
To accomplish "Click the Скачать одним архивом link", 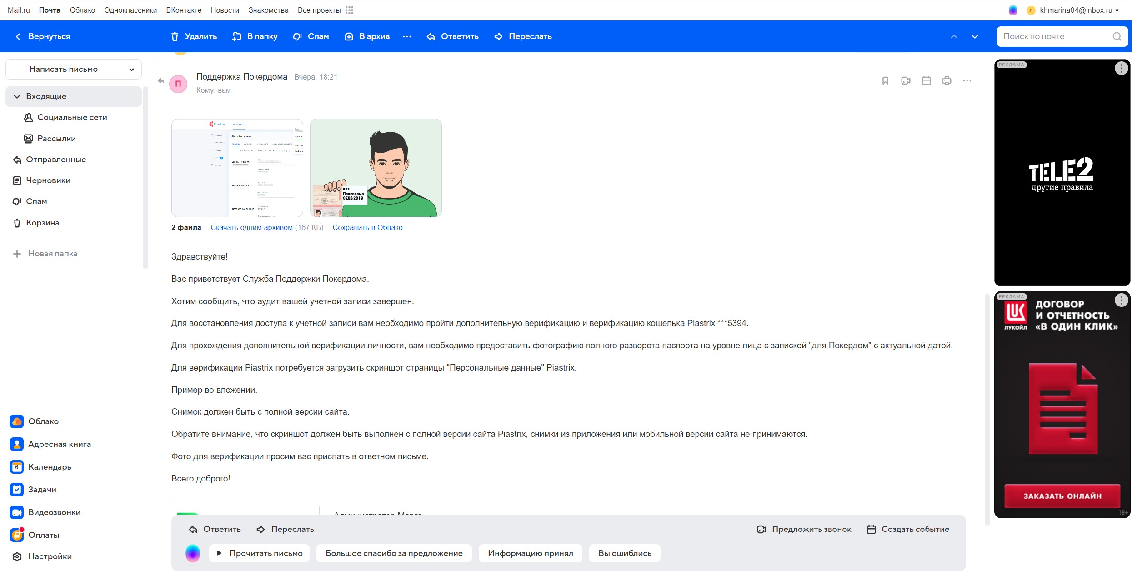I will [251, 227].
